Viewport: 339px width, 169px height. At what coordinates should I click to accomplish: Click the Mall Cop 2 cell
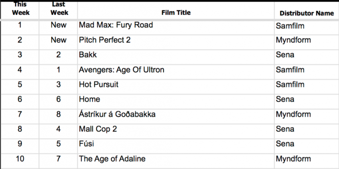[x=176, y=131]
